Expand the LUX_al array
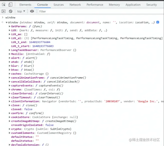 pyautogui.click(x=10, y=38)
